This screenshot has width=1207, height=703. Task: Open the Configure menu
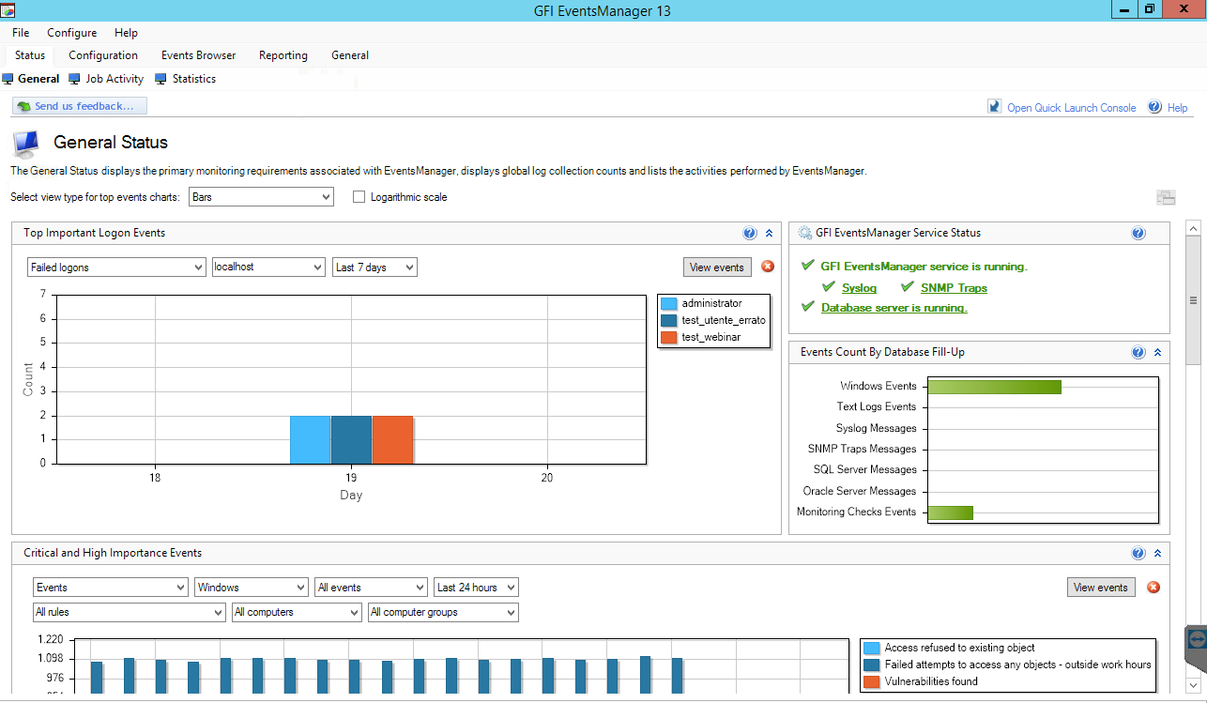pyautogui.click(x=72, y=33)
